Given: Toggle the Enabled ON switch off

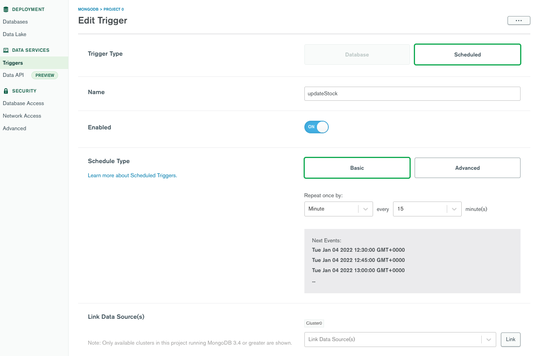Looking at the screenshot, I should 316,127.
